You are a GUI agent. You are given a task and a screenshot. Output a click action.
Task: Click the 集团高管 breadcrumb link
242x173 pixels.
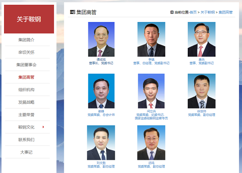tap(225, 12)
